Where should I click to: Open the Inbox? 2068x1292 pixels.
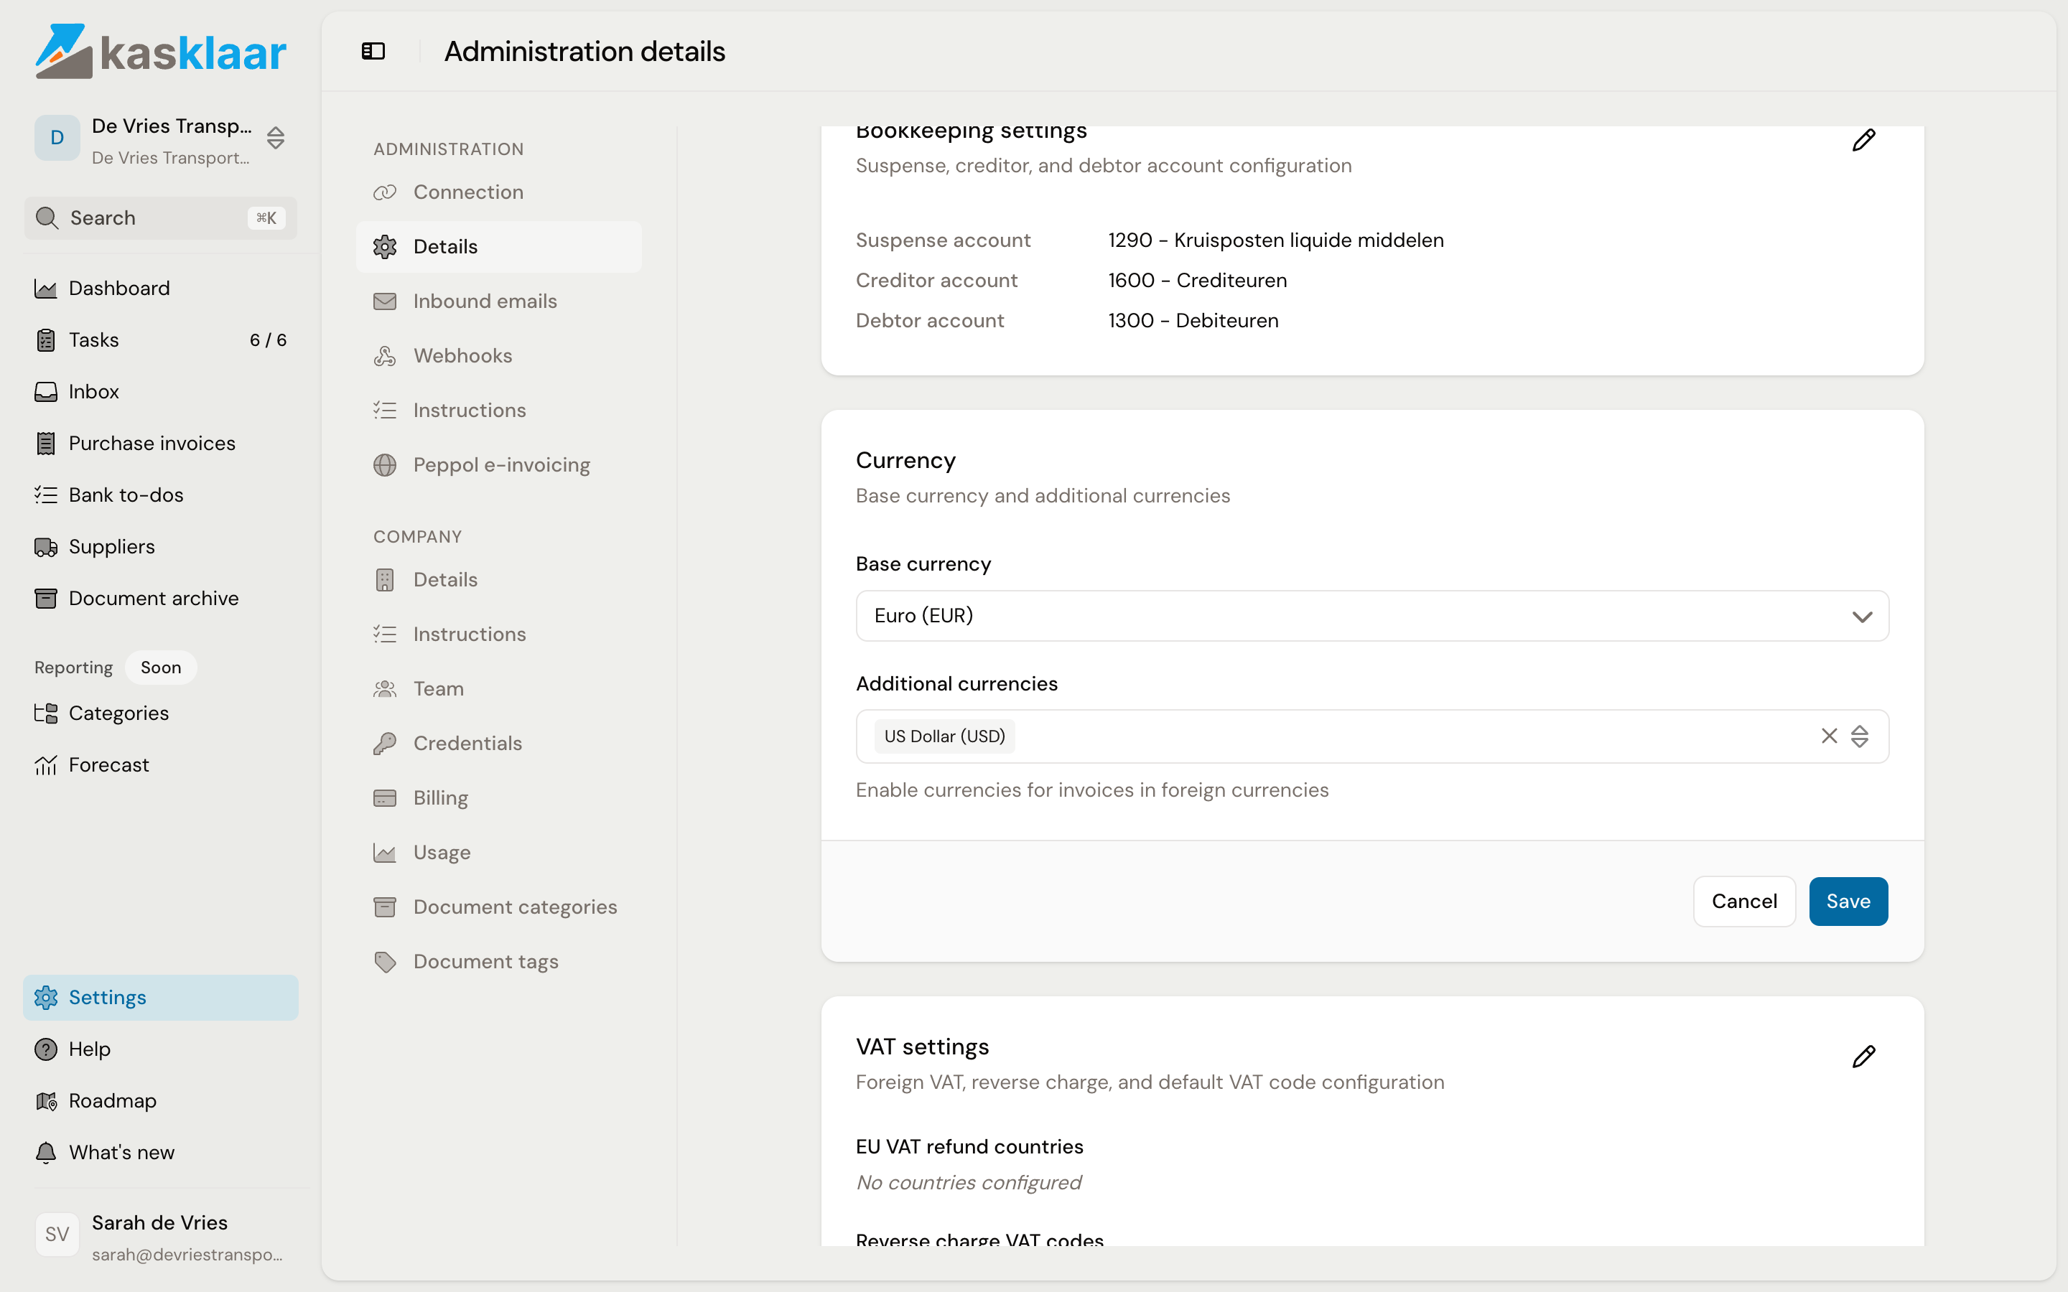click(161, 391)
